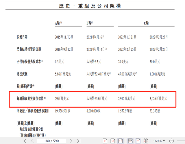The image size is (185, 144).
Task: Toggle single page view mode
Action: point(138,141)
